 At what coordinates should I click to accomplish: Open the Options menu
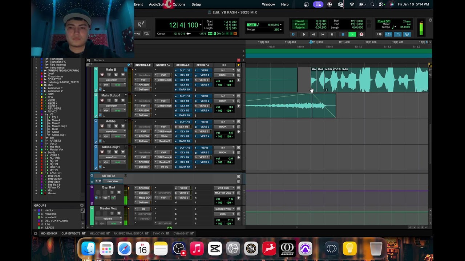tap(179, 4)
